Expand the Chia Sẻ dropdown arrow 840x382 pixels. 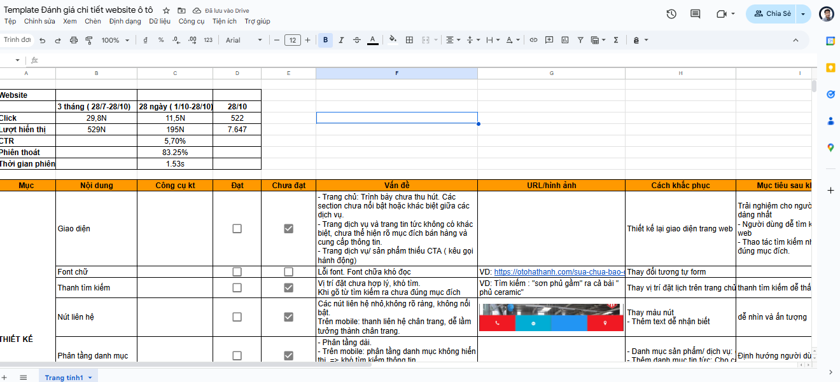[x=803, y=14]
